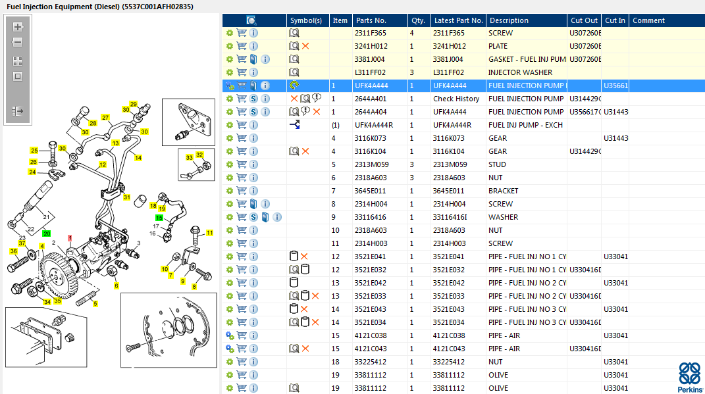The height and width of the screenshot is (394, 705).
Task: Click the speech bubble symbol in 2644A401 row
Action: [317, 99]
